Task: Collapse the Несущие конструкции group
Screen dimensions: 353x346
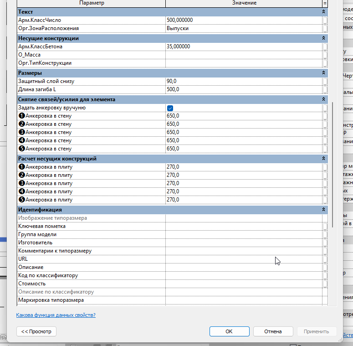Action: coord(323,38)
